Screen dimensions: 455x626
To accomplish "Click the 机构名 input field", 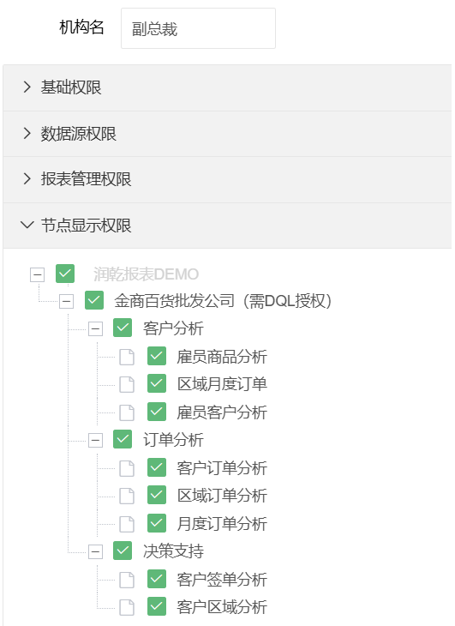I will [198, 28].
